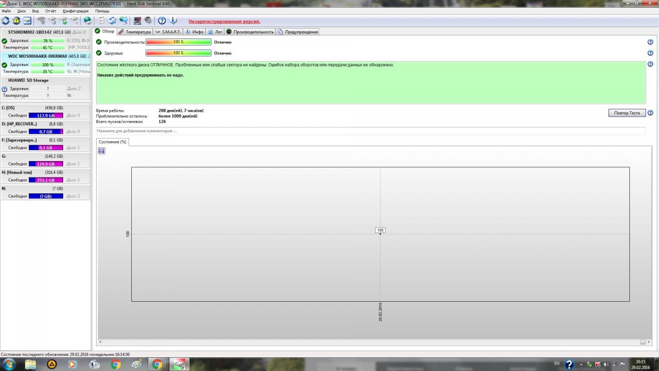Click the blue info 'i' toolbar icon
This screenshot has width=659, height=371.
click(173, 21)
